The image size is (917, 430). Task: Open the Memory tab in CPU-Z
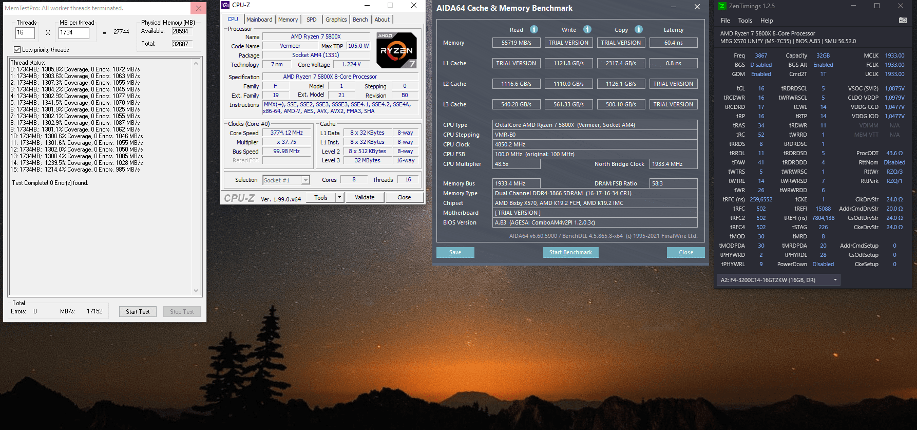288,20
